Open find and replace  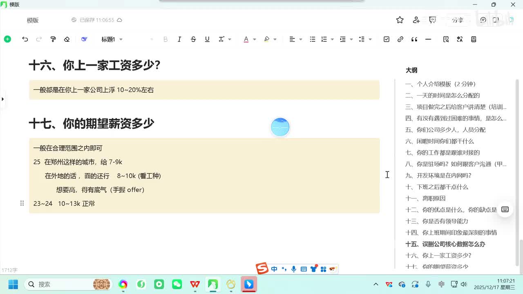[446, 39]
